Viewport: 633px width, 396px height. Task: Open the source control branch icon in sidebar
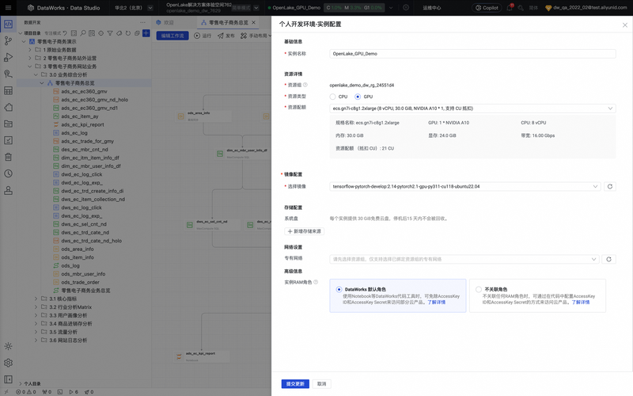pos(8,41)
